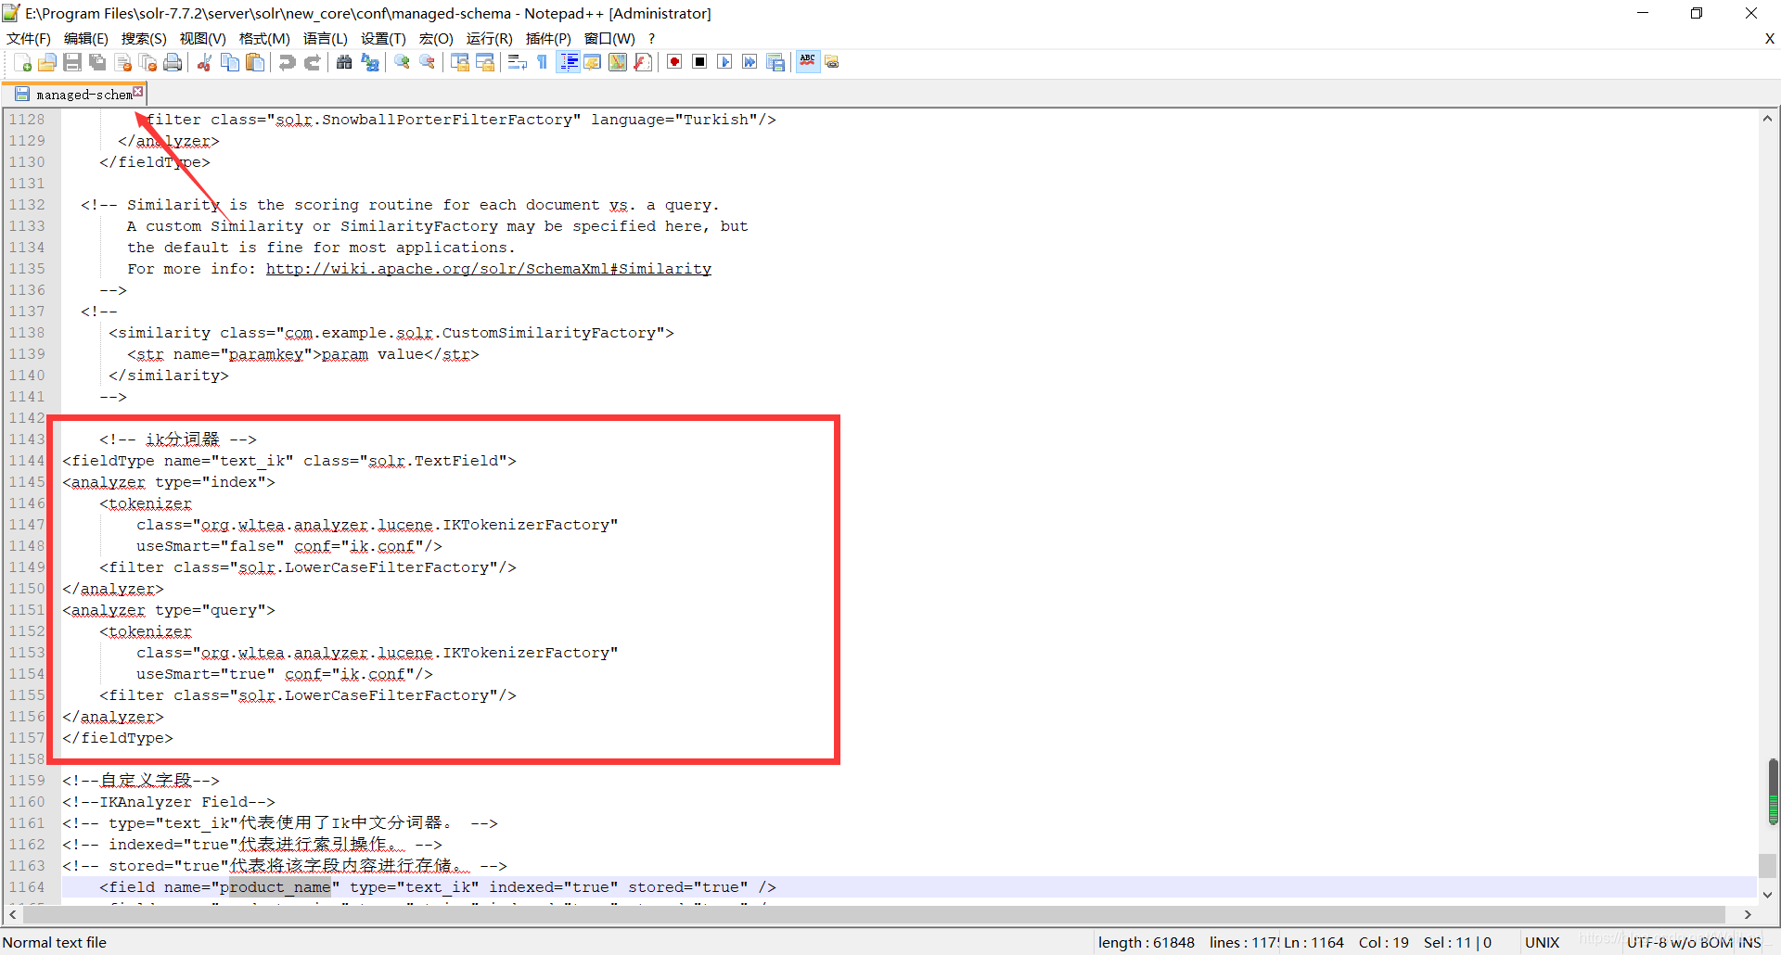The height and width of the screenshot is (955, 1781).
Task: Click the 'ik分词器' comment text
Action: click(x=183, y=439)
